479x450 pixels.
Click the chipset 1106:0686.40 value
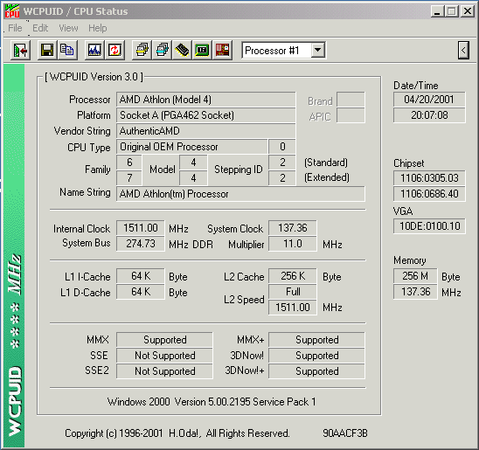tap(429, 194)
